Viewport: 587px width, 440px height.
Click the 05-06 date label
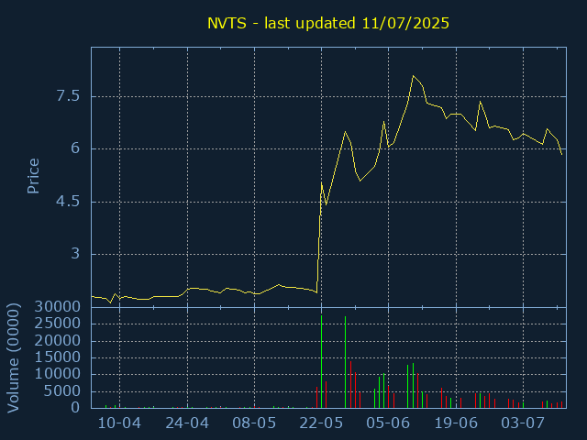click(x=388, y=423)
